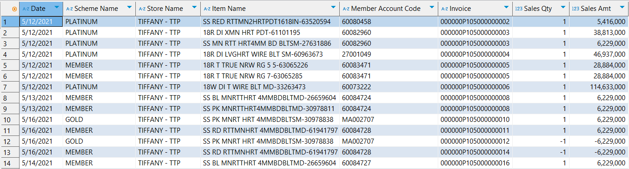The width and height of the screenshot is (629, 169).
Task: Click item SS RED RTTMN2HRTPDT1618IN-63520594
Action: (x=270, y=22)
